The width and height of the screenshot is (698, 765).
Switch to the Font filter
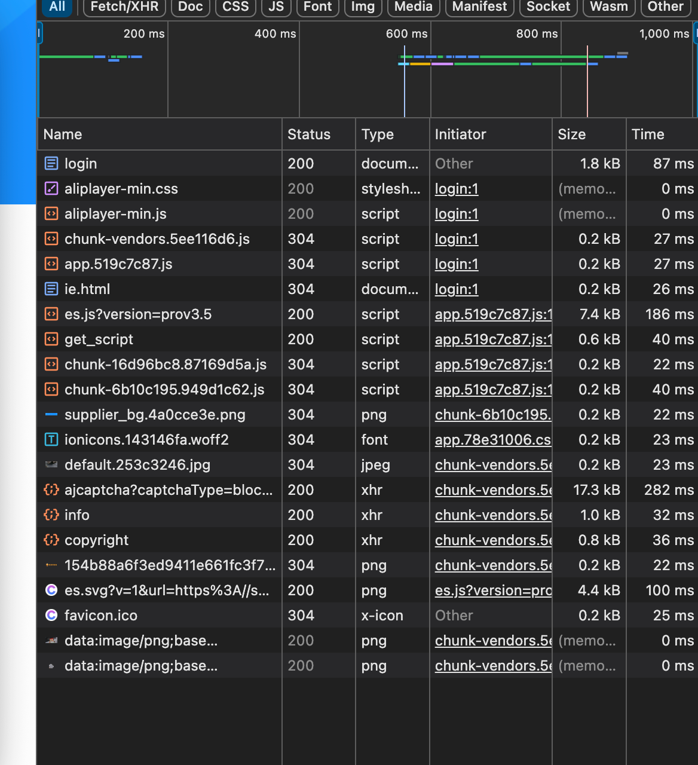317,7
